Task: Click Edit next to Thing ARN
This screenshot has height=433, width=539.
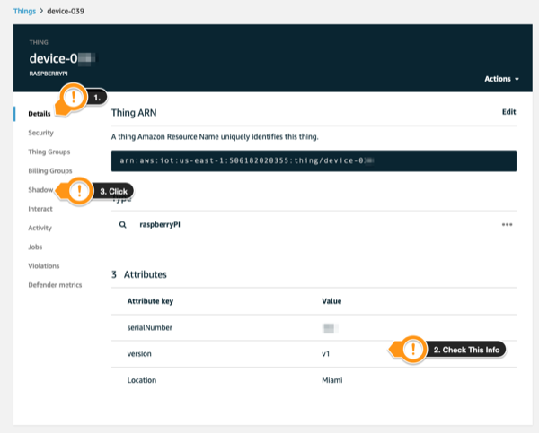Action: pos(508,112)
